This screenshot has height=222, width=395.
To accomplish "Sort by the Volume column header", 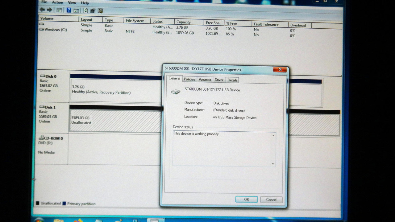I will pos(59,18).
